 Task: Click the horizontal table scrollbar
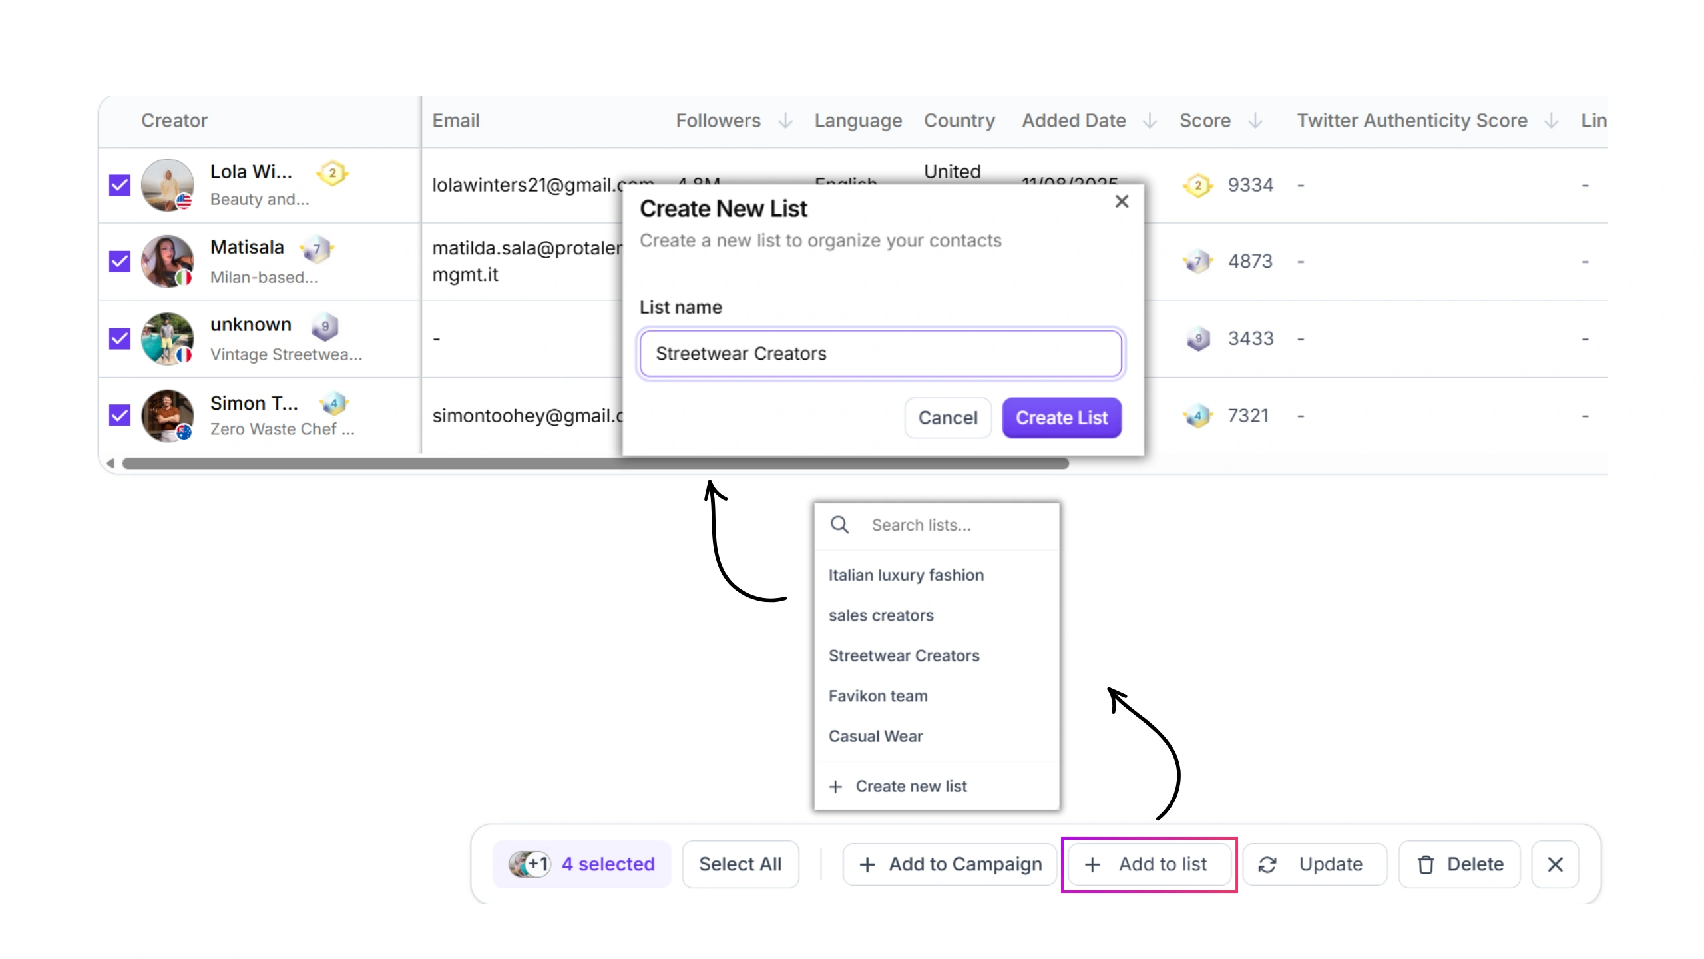click(x=595, y=464)
